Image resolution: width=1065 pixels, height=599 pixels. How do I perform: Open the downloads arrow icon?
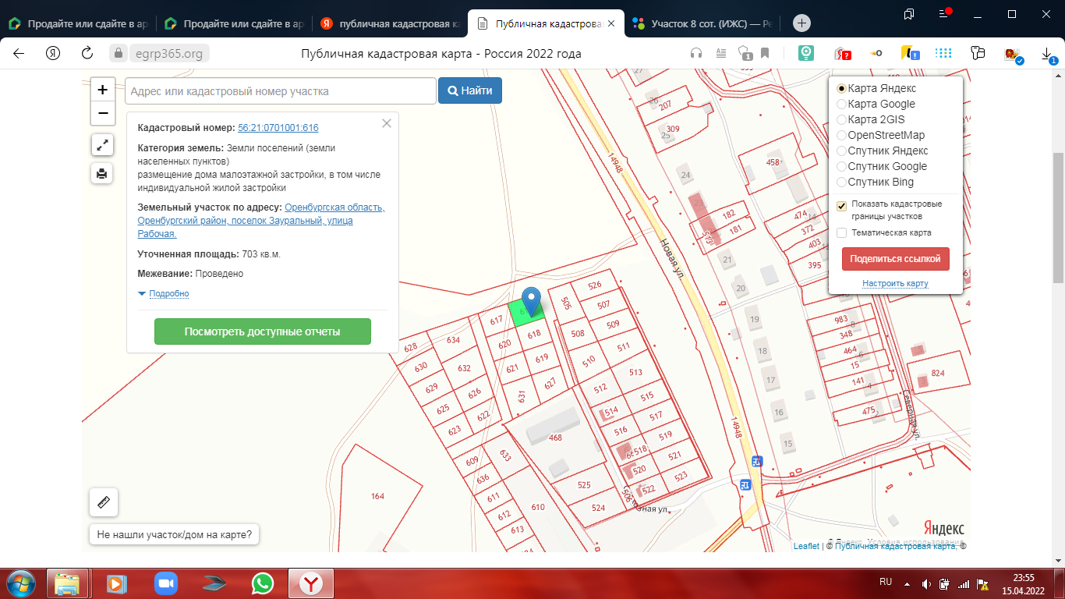[x=1048, y=54]
